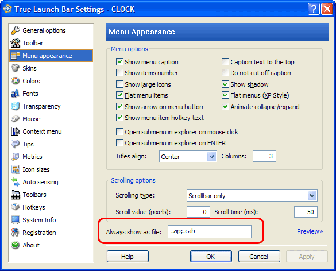This screenshot has height=271, width=336.
Task: Click the Scroll time (ms) field
Action: (x=306, y=212)
